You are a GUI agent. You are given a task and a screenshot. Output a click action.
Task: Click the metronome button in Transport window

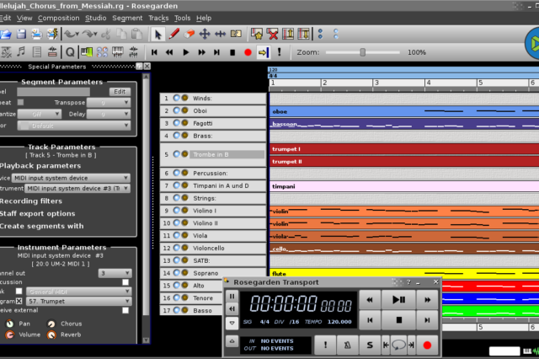(x=347, y=345)
